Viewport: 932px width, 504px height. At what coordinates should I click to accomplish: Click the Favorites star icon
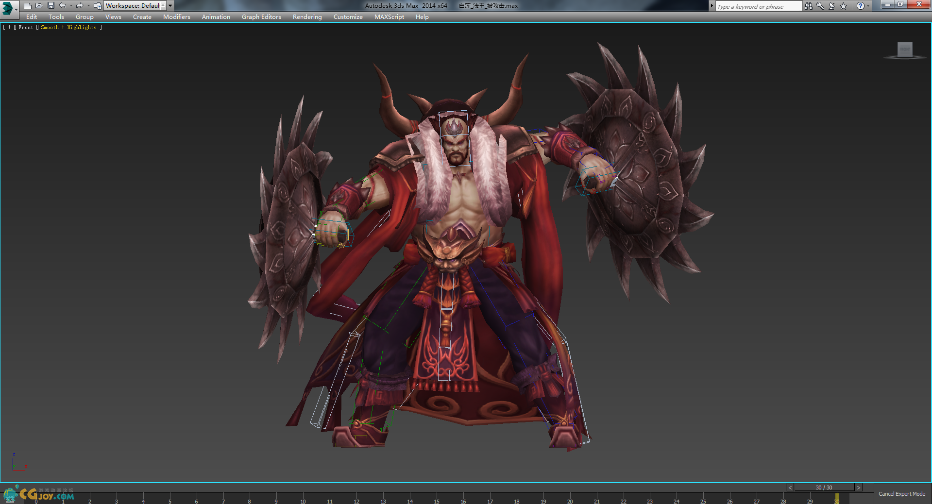pos(843,6)
